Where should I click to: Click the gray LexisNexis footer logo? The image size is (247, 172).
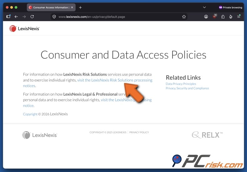[39, 135]
